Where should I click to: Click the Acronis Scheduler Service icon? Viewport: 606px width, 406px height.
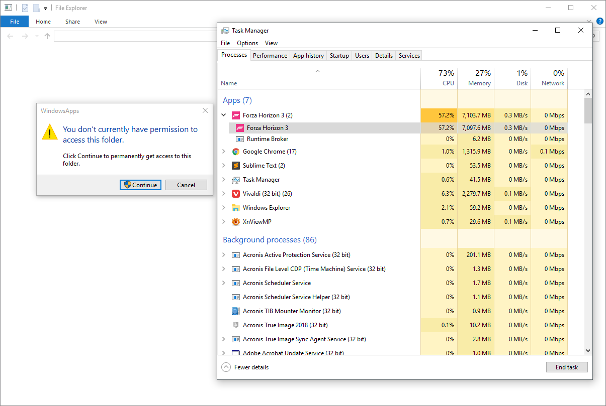coord(235,283)
